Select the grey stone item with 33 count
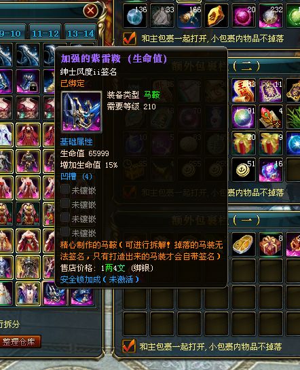 (x=162, y=16)
